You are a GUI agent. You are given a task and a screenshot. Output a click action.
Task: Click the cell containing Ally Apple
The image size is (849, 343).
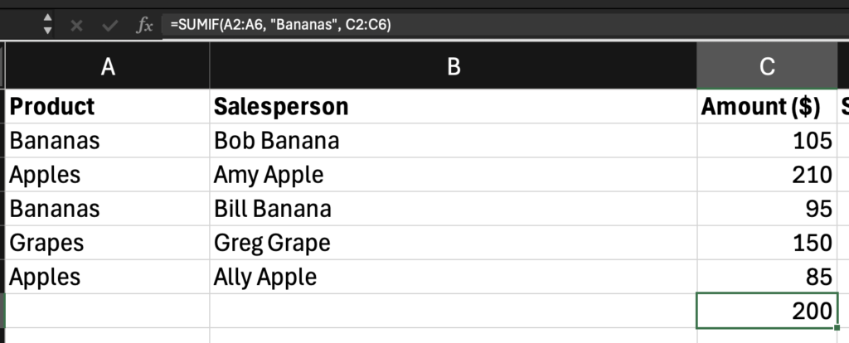click(454, 277)
